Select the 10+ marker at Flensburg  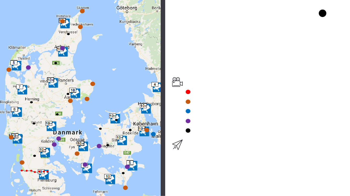(x=44, y=174)
